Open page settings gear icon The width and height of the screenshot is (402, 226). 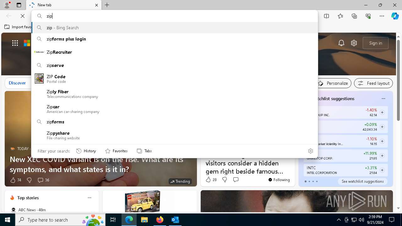[354, 43]
